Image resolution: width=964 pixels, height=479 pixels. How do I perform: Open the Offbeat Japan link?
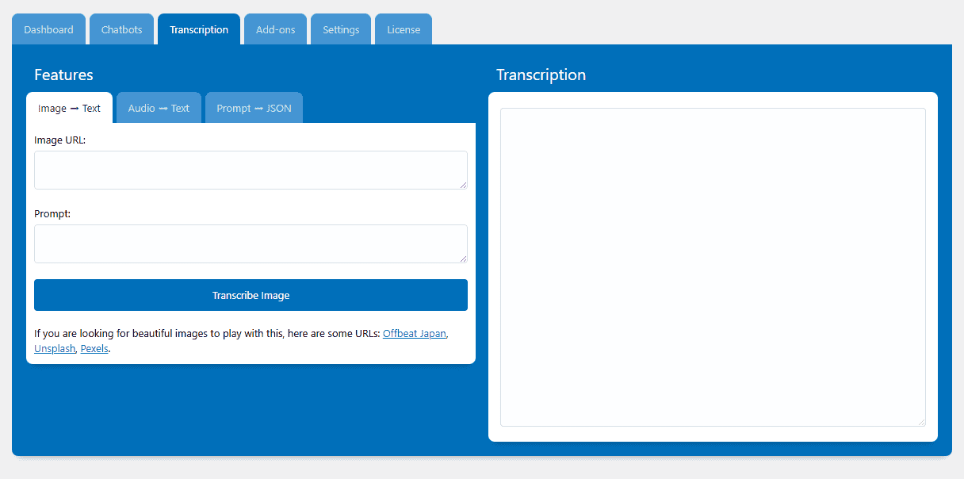(415, 333)
